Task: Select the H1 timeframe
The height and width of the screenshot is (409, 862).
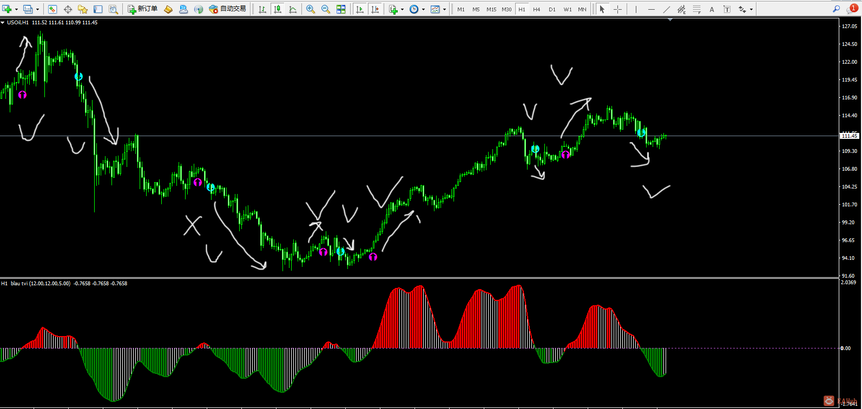Action: tap(522, 9)
